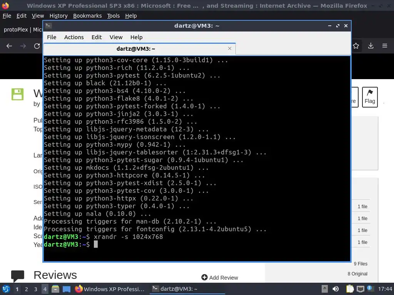Image resolution: width=394 pixels, height=295 pixels.
Task: Open the clipboard manager tray icon
Action: click(x=350, y=289)
